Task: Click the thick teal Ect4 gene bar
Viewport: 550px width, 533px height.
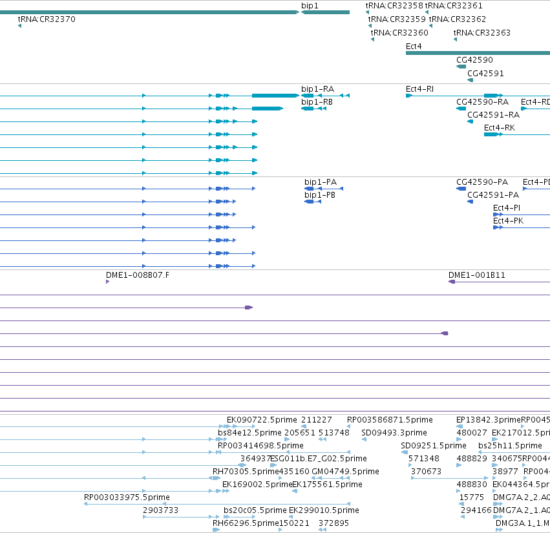Action: (x=478, y=53)
